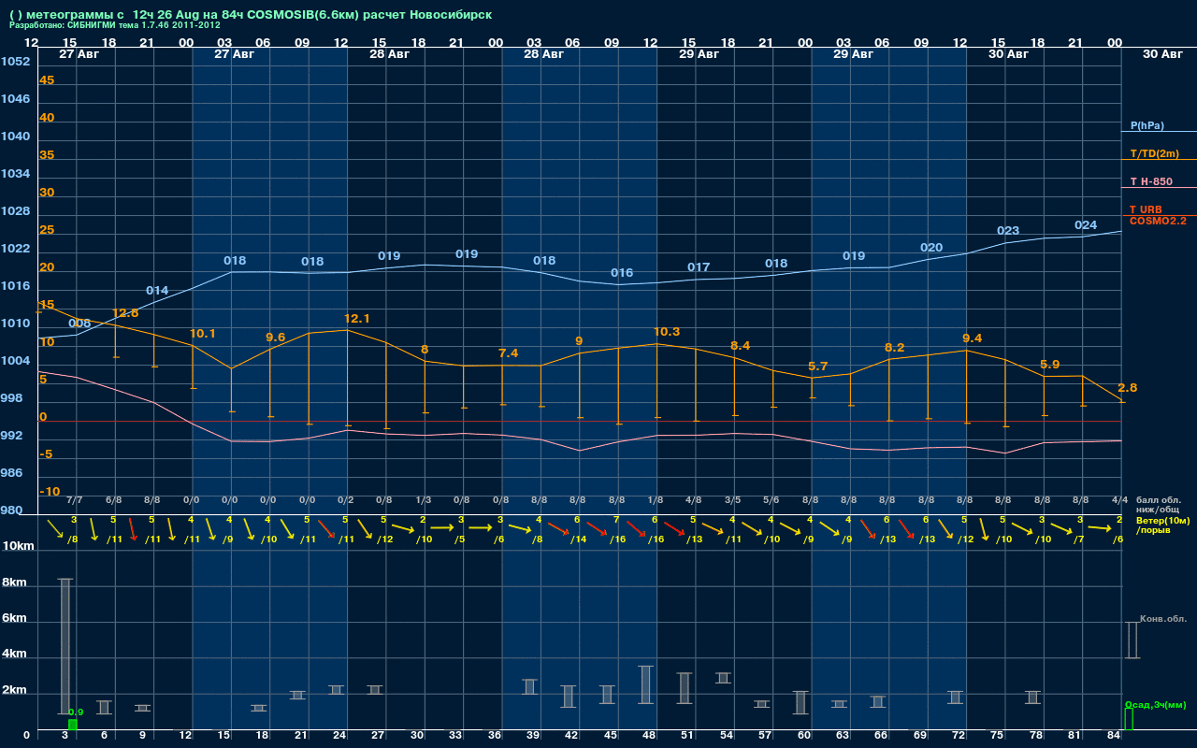Click the pressure label 024
The image size is (1197, 748).
[x=1086, y=225]
